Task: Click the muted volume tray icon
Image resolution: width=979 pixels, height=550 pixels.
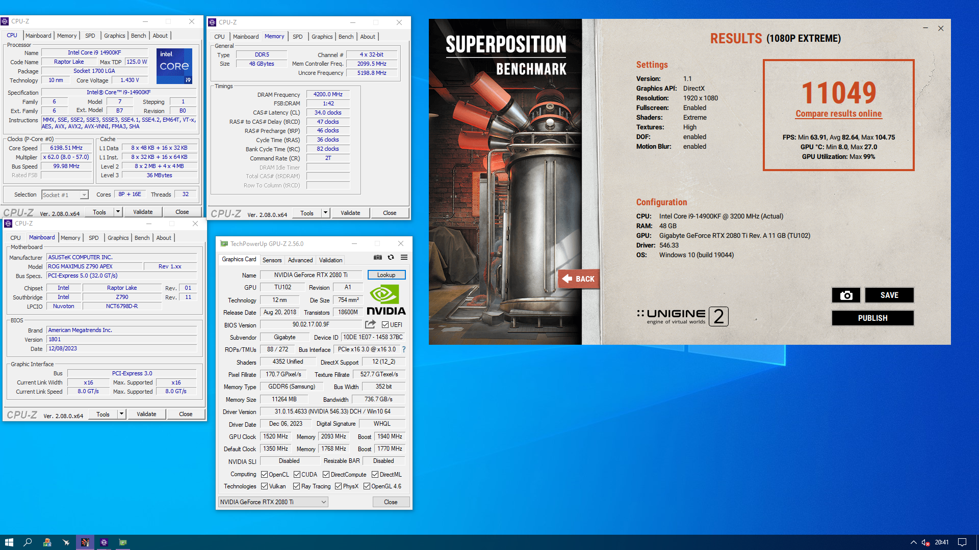Action: 926,542
